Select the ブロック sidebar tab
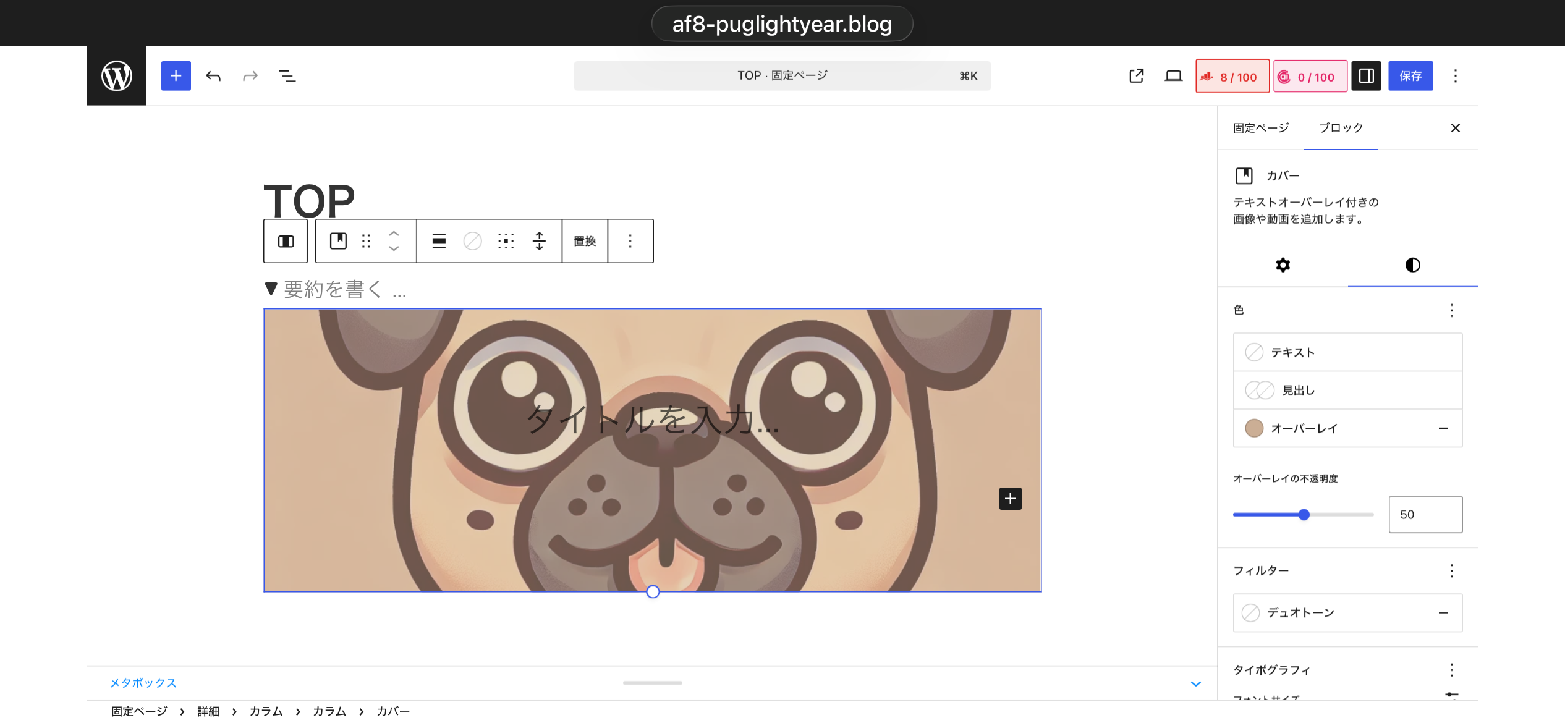Viewport: 1565px width, 723px height. 1341,128
